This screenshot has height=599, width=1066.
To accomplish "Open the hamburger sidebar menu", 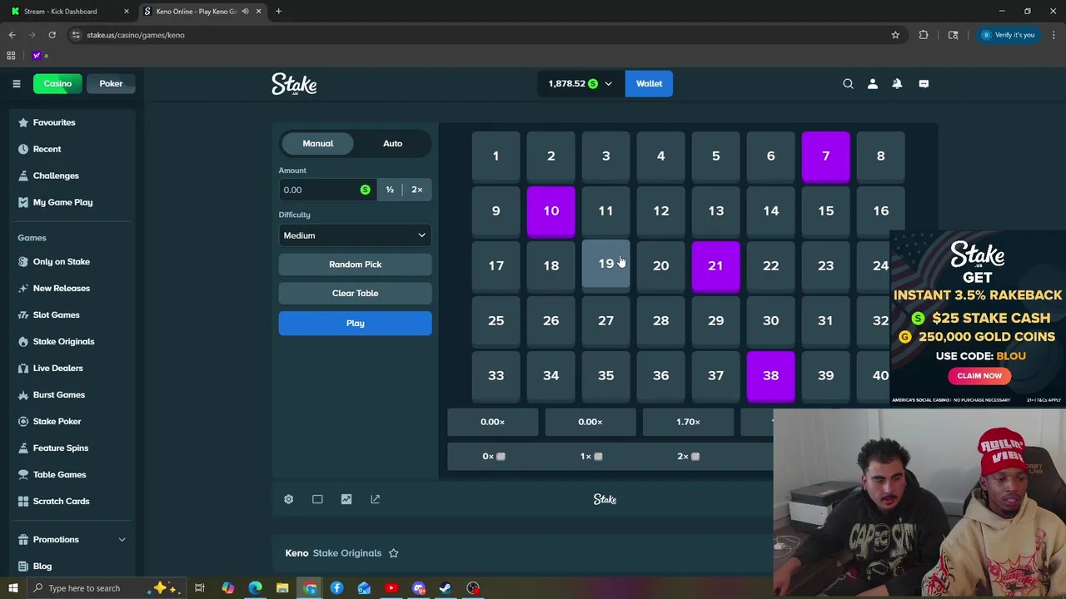I will click(x=16, y=83).
